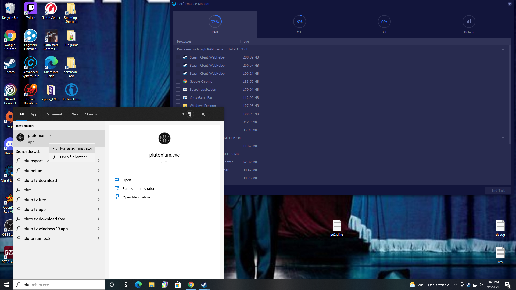The image size is (516, 290).
Task: Open Advanced SystemCare desktop icon
Action: tap(31, 67)
